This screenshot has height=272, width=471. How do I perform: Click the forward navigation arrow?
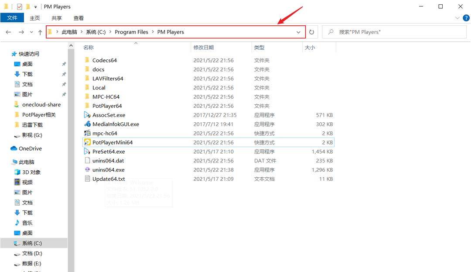click(x=20, y=31)
